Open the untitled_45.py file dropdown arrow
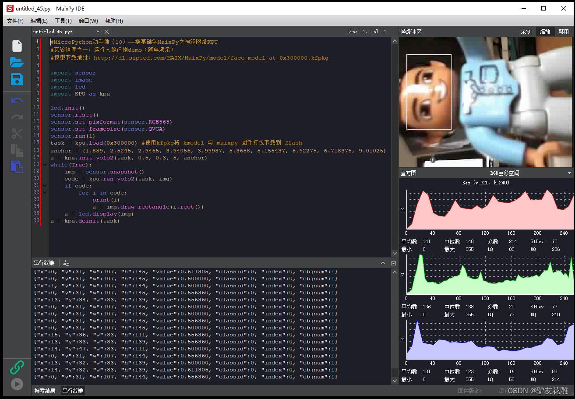575x399 pixels. (98, 32)
